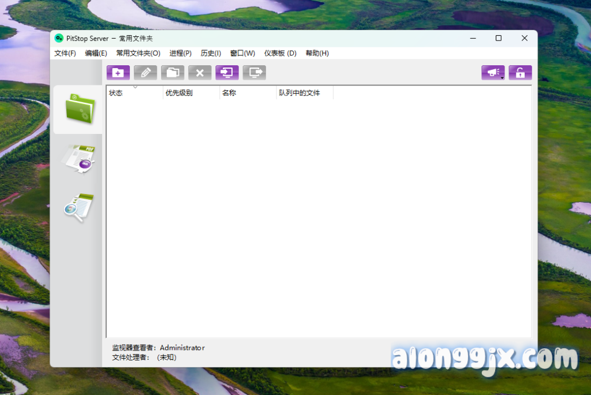The height and width of the screenshot is (395, 591).
Task: Open the 常用文件夹(O) menu
Action: click(x=138, y=53)
